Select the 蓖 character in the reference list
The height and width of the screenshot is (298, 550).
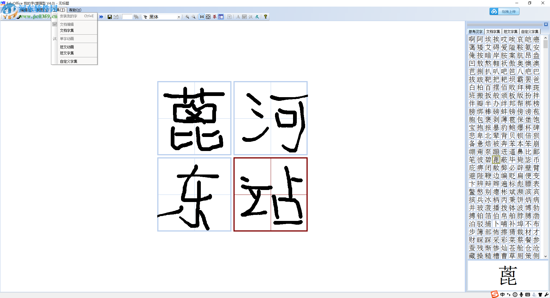click(496, 160)
